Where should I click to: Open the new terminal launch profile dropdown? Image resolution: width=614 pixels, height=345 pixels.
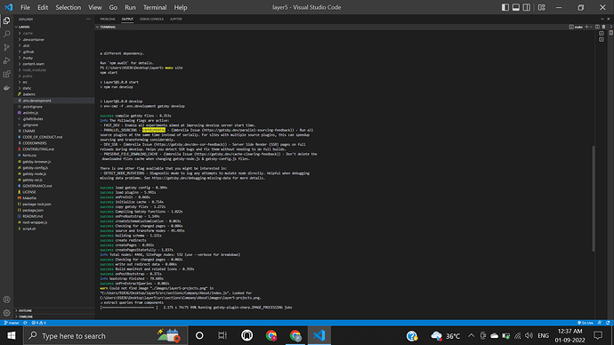pos(591,27)
